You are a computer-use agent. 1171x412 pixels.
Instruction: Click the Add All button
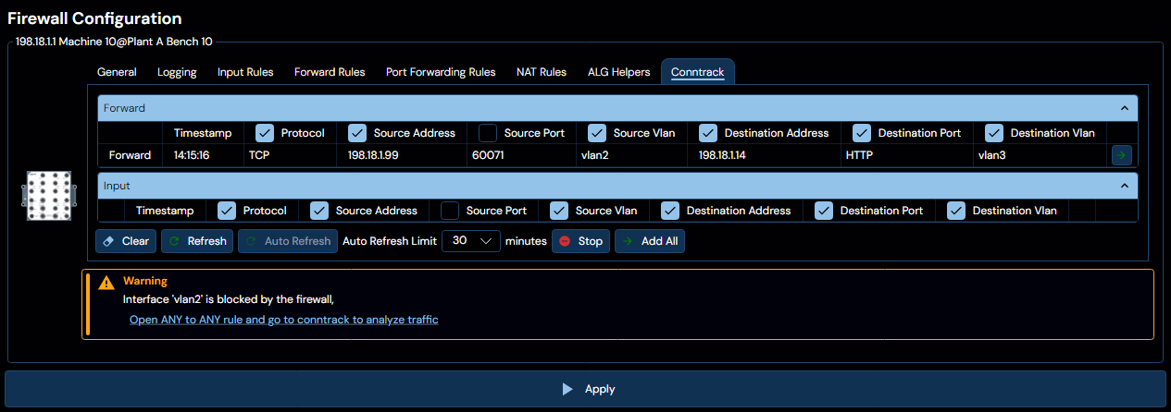click(650, 241)
